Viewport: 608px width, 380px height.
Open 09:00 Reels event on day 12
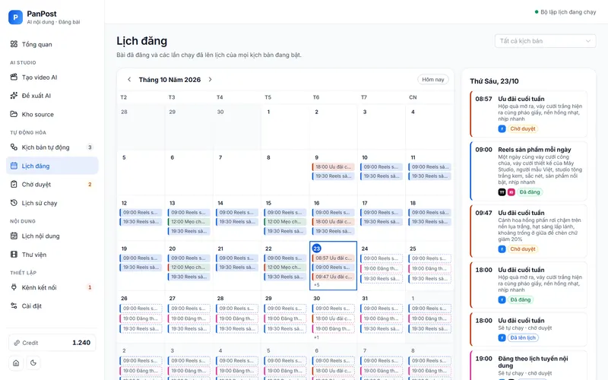pyautogui.click(x=141, y=213)
